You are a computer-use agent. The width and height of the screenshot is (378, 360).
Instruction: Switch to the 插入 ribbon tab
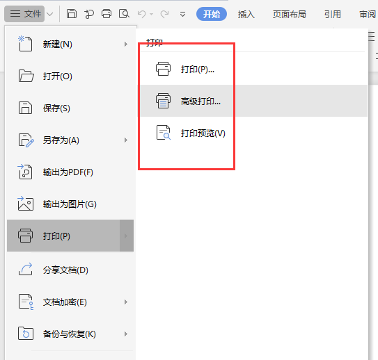point(246,14)
